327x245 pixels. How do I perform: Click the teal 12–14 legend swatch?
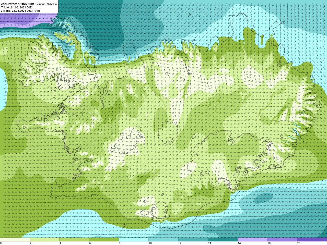point(193,240)
